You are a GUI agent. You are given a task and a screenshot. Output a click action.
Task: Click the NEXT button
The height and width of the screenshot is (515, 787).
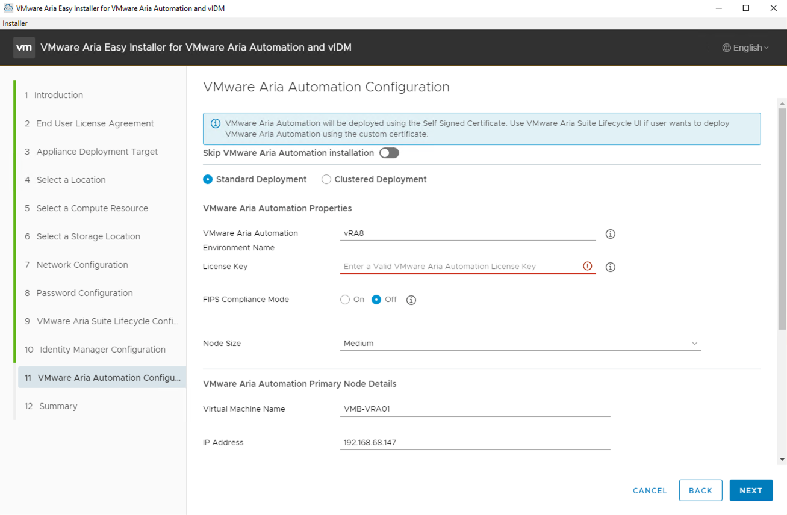(751, 490)
